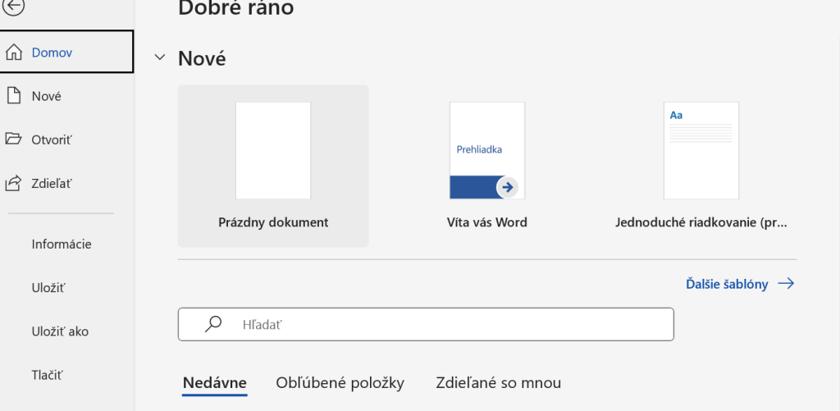Click the Otvoriť folder icon
The height and width of the screenshot is (411, 840).
tap(14, 139)
